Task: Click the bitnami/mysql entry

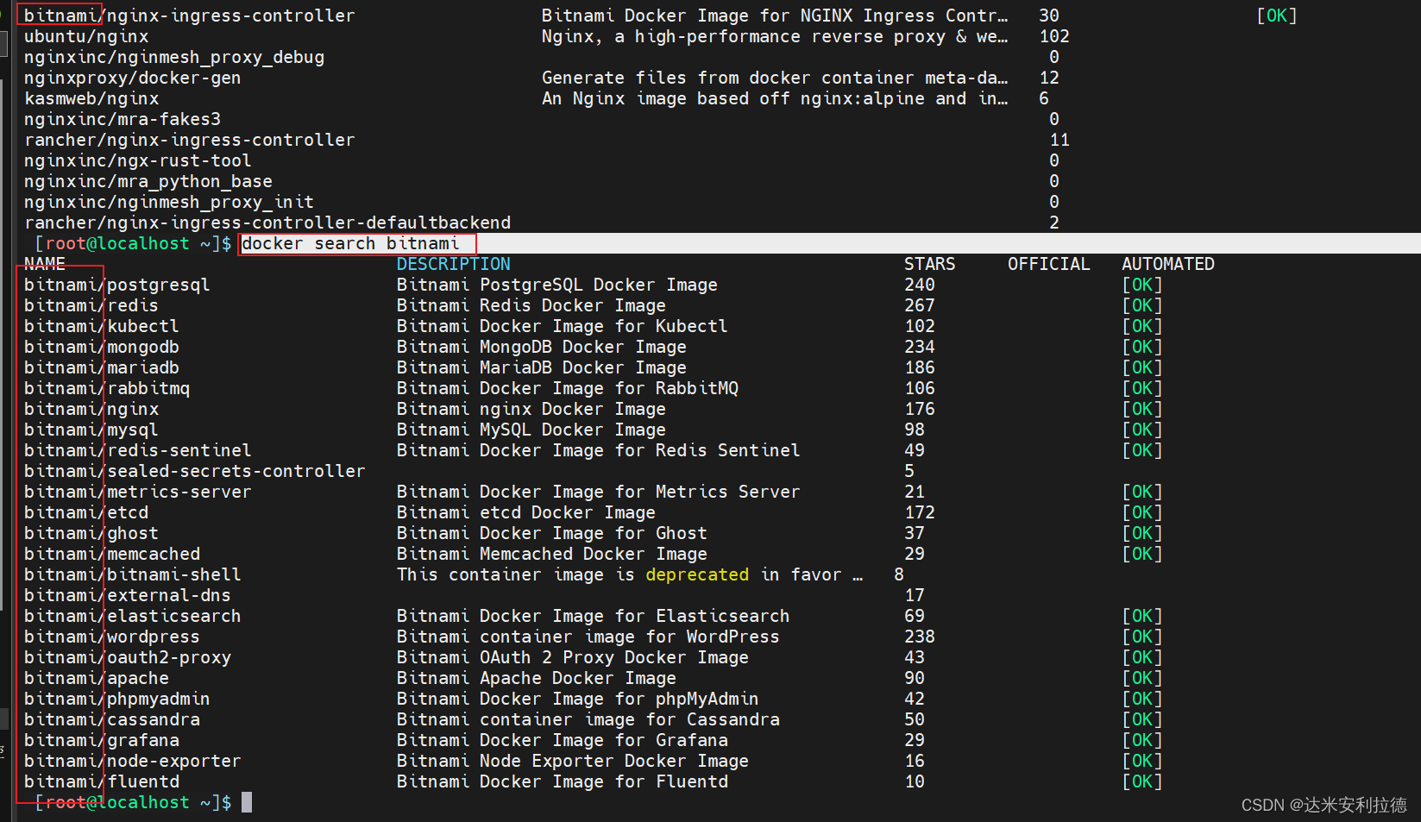Action: click(91, 430)
